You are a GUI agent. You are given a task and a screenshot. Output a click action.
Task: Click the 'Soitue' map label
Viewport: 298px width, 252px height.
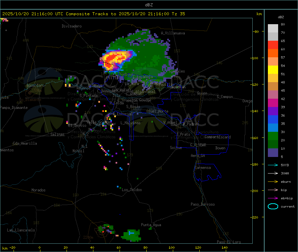176,148
